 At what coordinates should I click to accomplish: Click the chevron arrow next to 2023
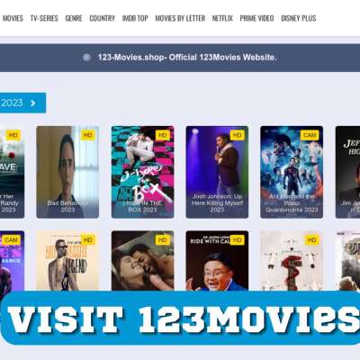click(33, 103)
